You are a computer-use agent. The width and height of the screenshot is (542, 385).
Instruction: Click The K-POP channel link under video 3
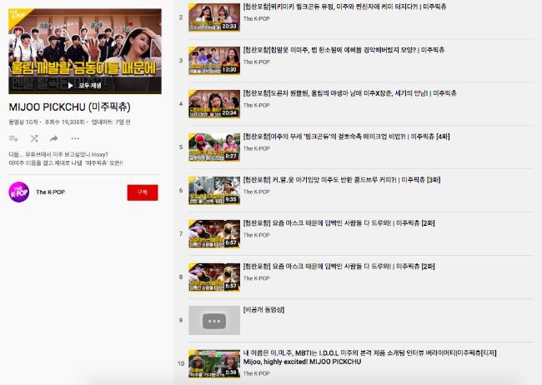coord(257,62)
